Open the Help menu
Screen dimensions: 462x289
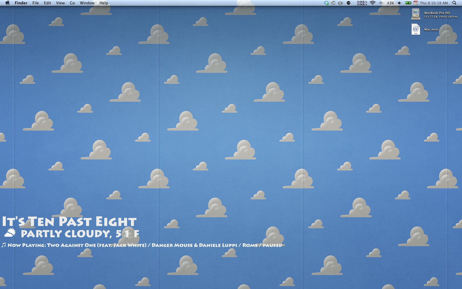click(104, 3)
